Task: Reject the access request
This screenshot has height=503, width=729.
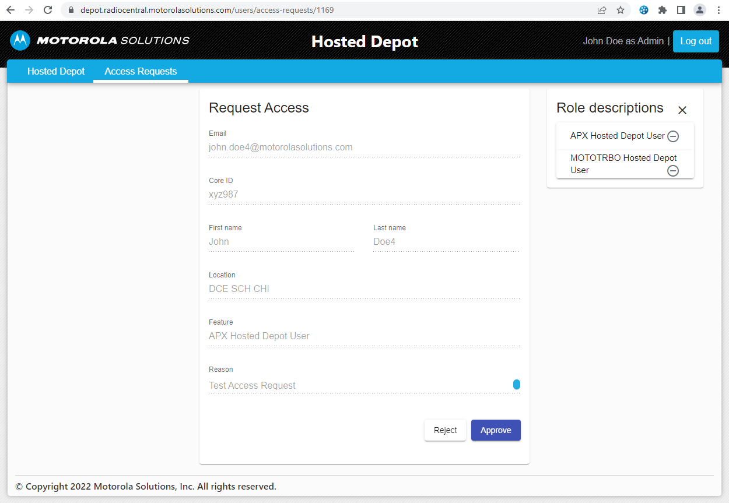Action: coord(445,430)
